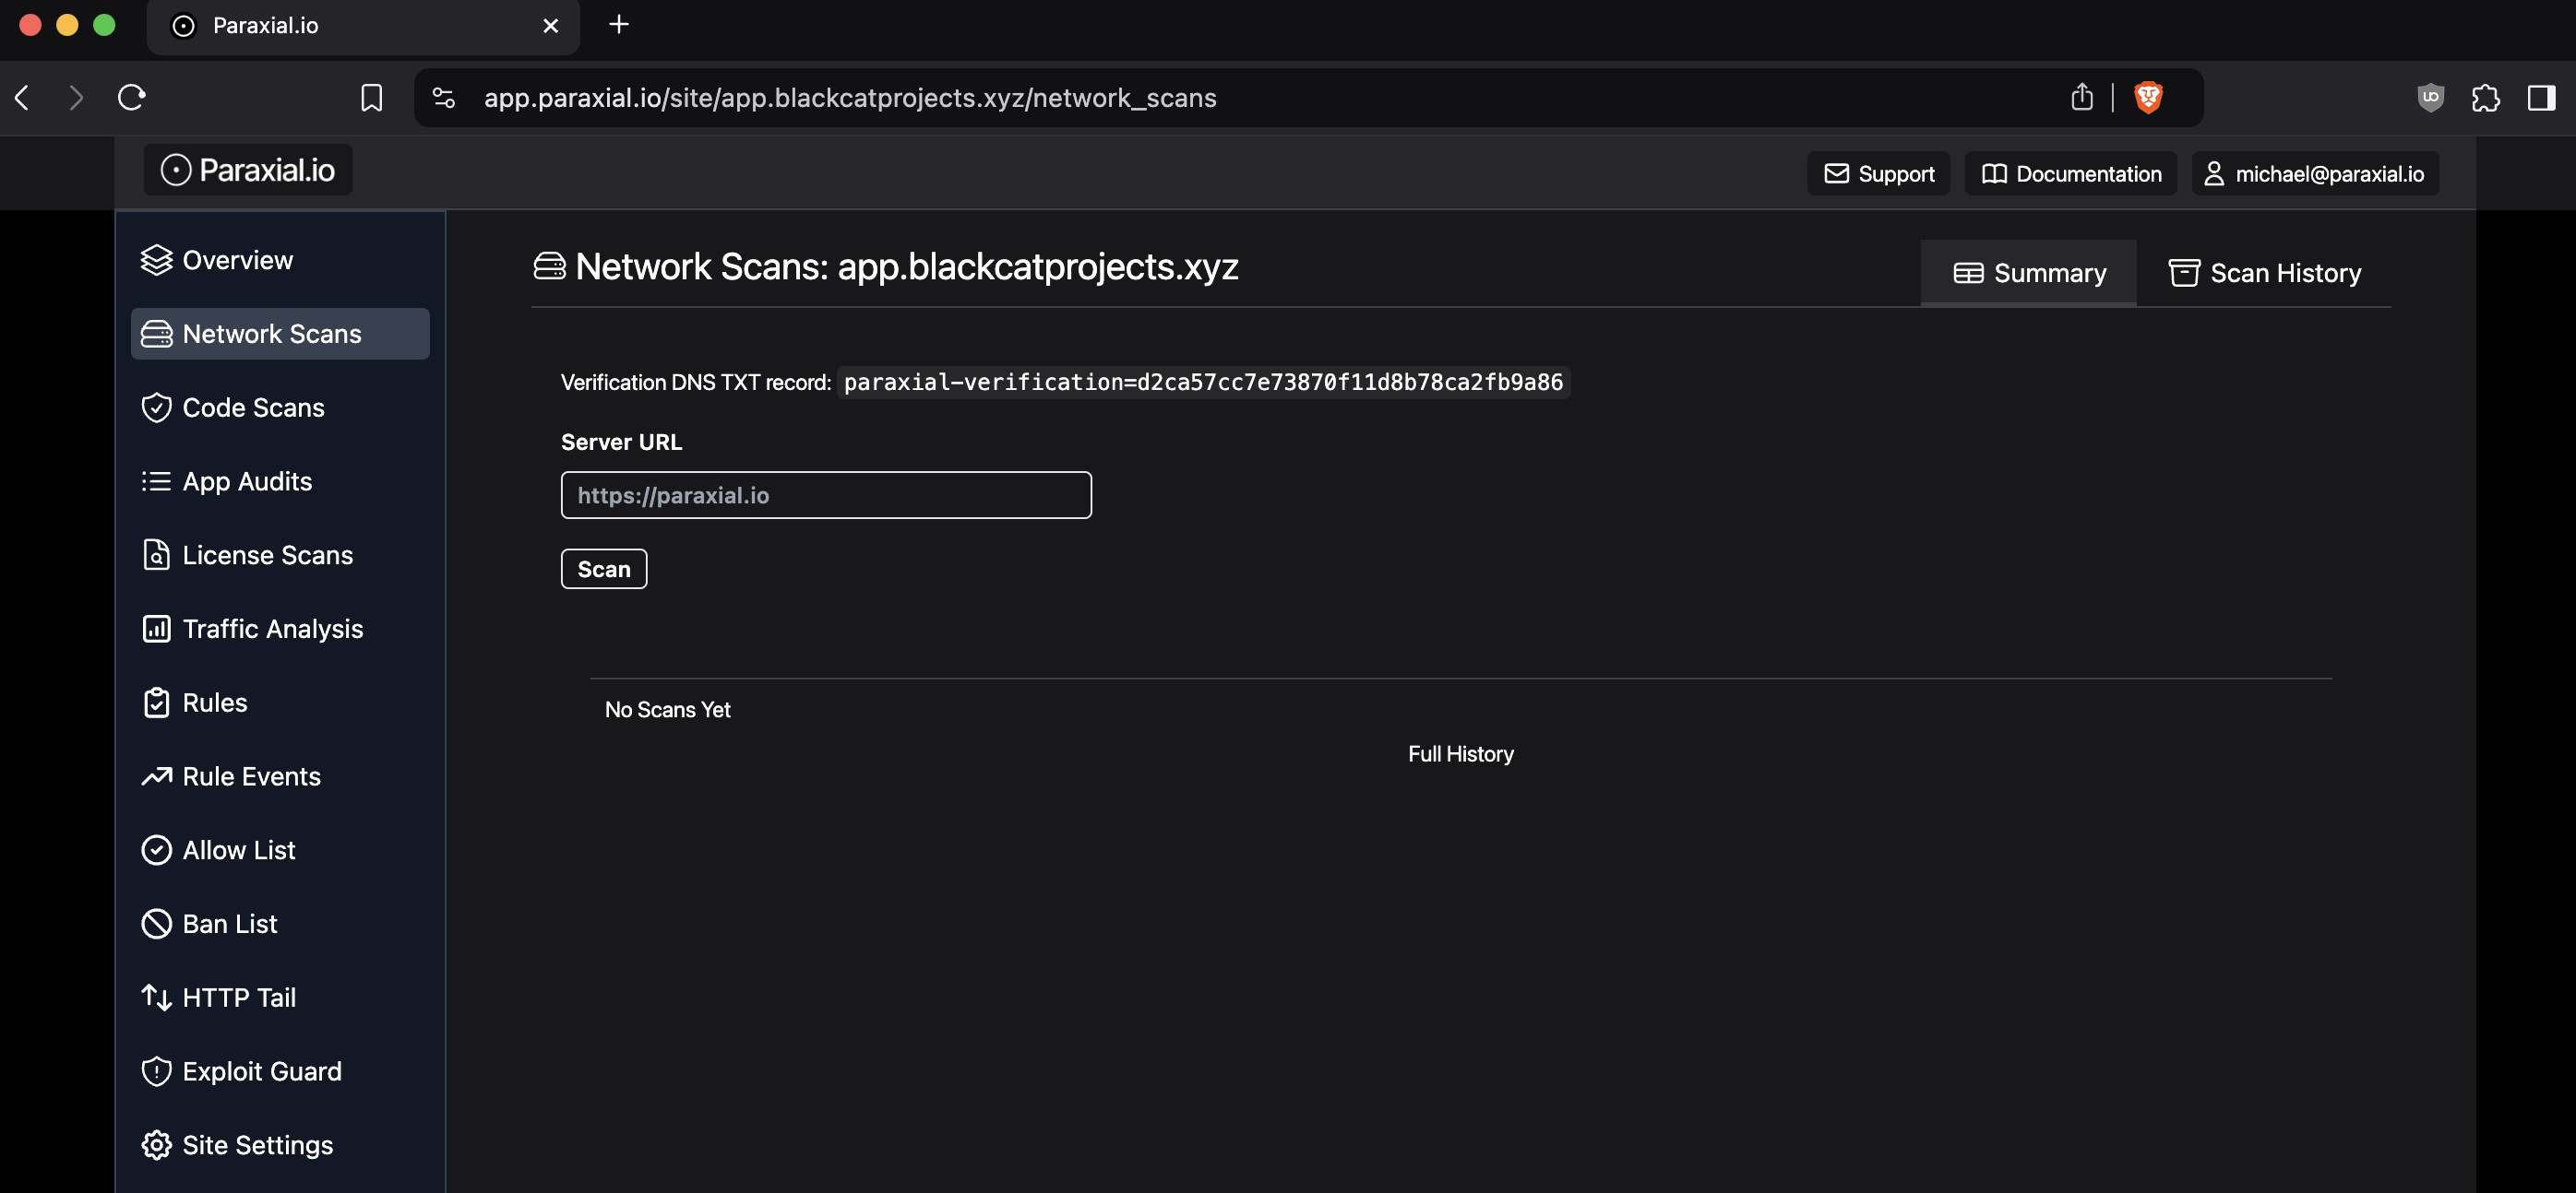Switch to the Summary tab
Screen dimensions: 2576x1193
(2028, 273)
